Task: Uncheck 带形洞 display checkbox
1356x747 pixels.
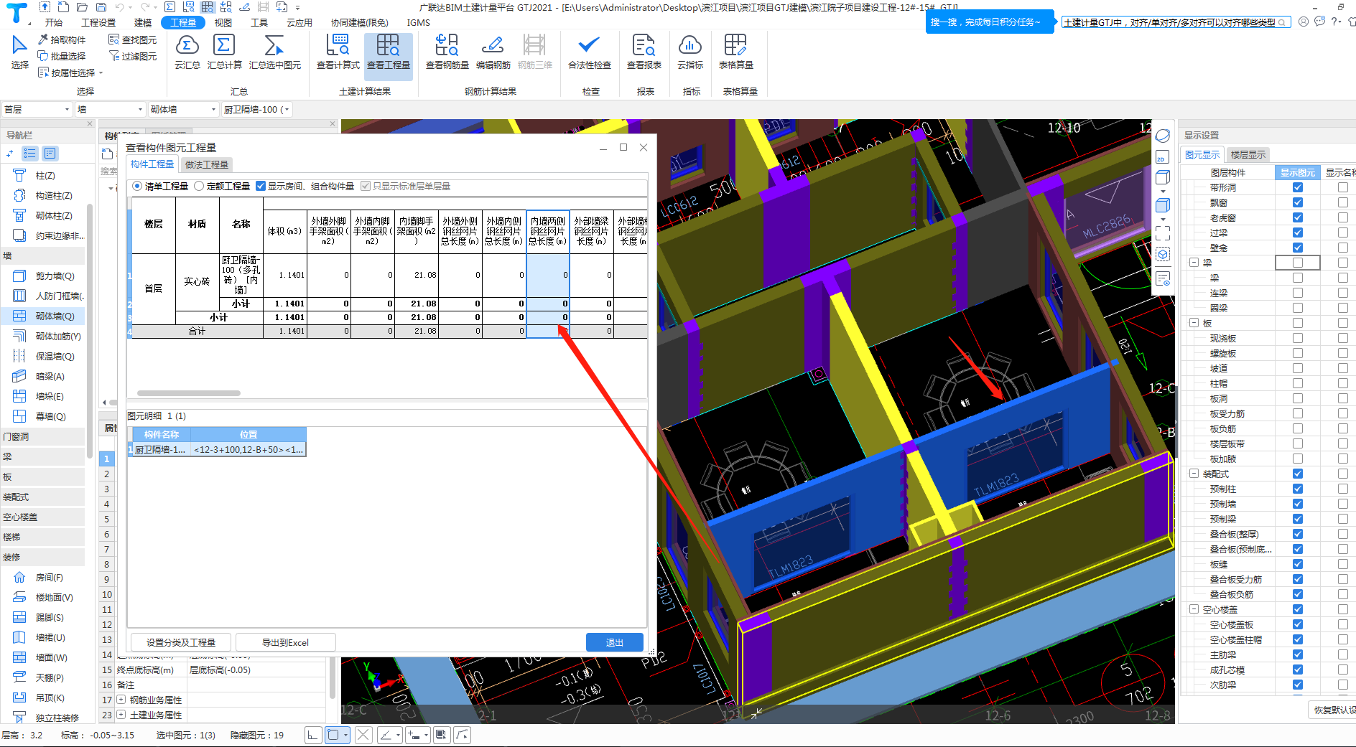Action: tap(1297, 187)
